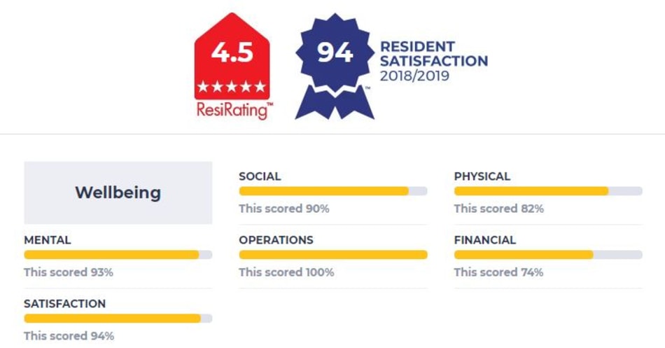
Task: Click the ResiRating logo text below badge
Action: click(234, 111)
